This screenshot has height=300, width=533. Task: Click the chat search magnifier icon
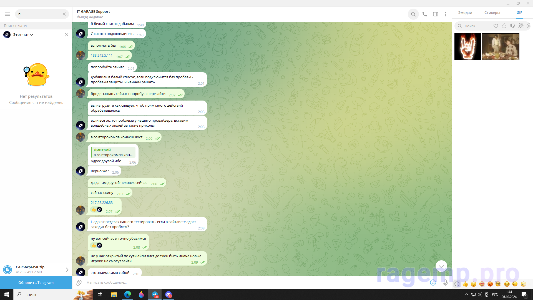(x=413, y=14)
